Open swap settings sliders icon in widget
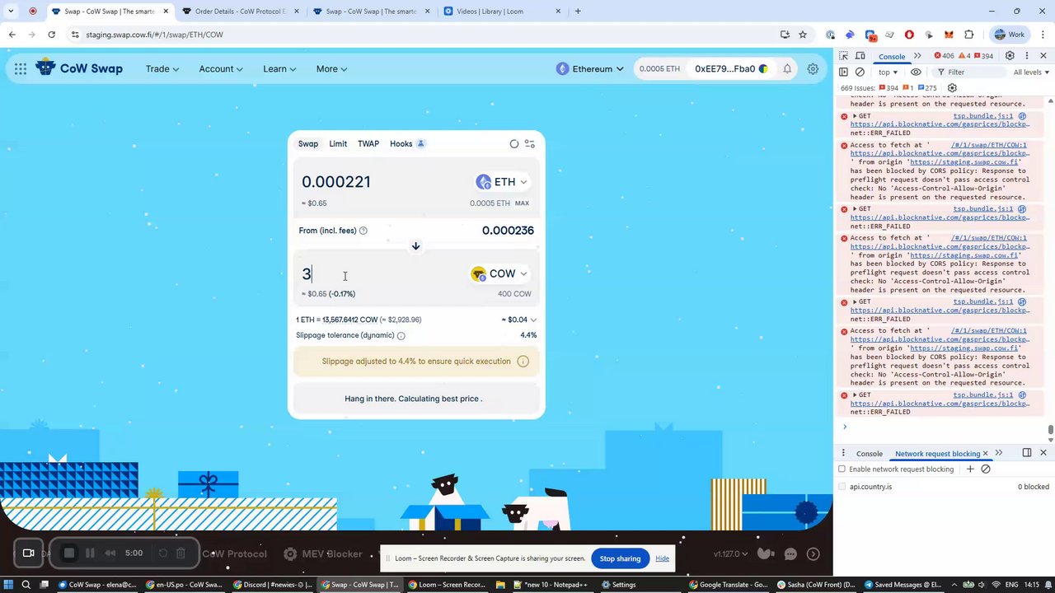1055x593 pixels. [529, 143]
